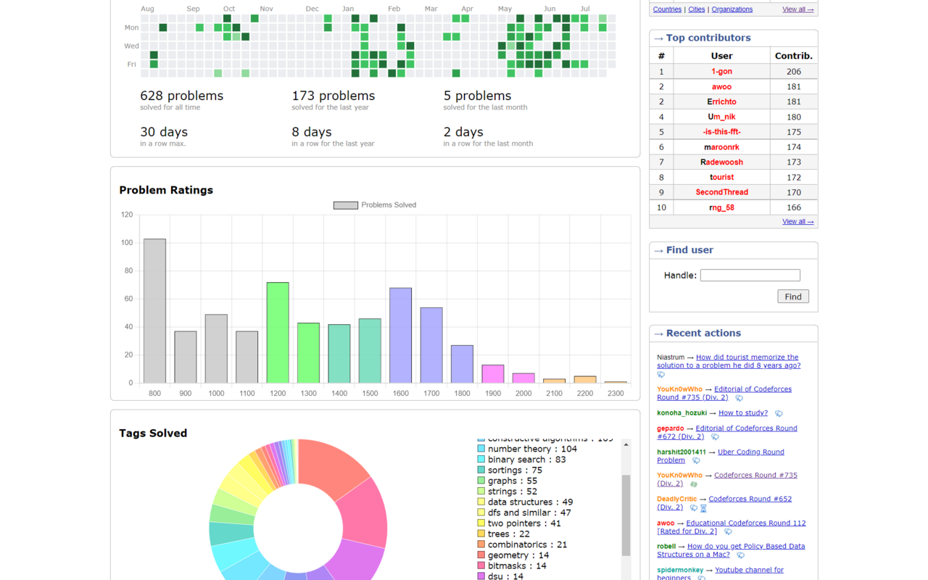Open tourist's profile in the contributors list
The image size is (928, 580).
point(721,177)
